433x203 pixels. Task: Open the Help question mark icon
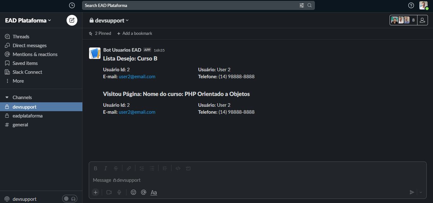(x=411, y=5)
